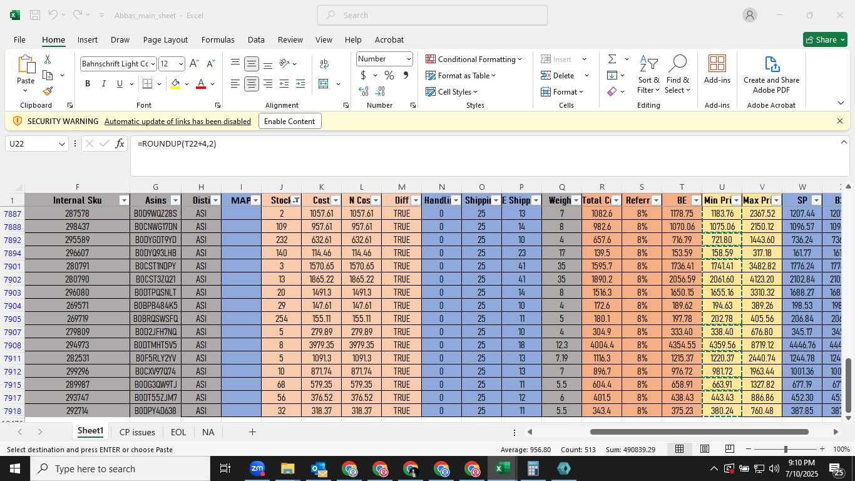Increase font size with the larger A icon

[194, 64]
